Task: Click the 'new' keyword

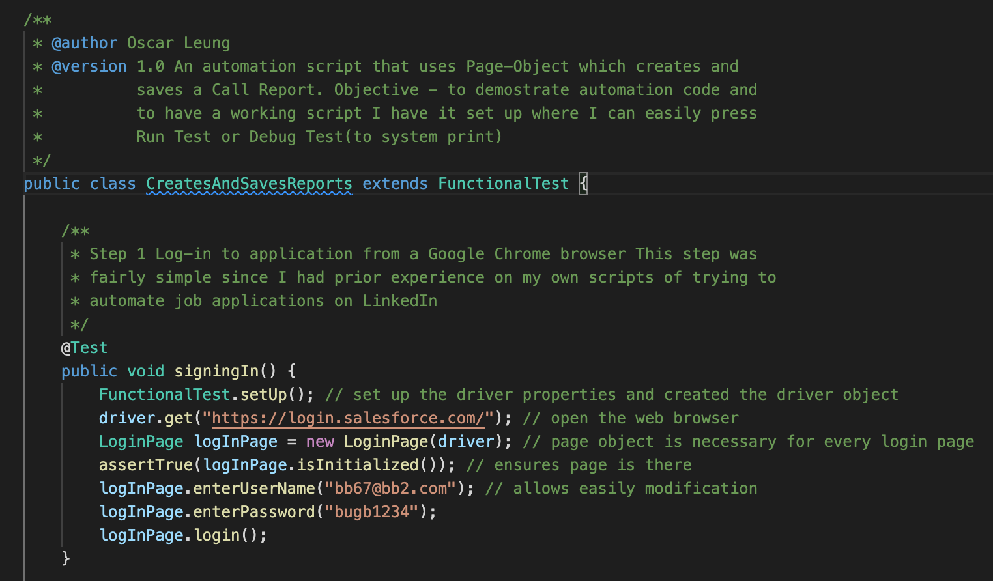Action: 320,442
